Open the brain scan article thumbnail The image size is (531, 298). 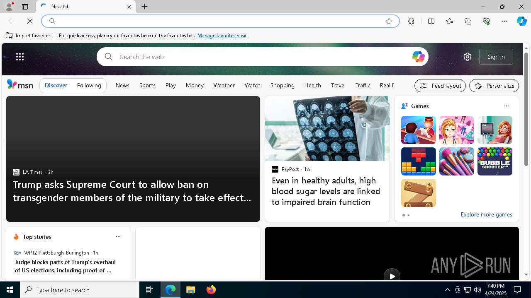pyautogui.click(x=327, y=129)
